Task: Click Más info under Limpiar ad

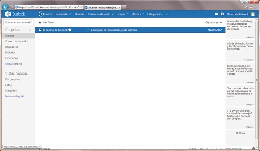Action: 250,127
